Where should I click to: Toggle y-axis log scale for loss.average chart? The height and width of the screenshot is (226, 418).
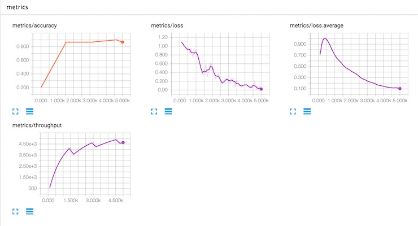tap(307, 111)
